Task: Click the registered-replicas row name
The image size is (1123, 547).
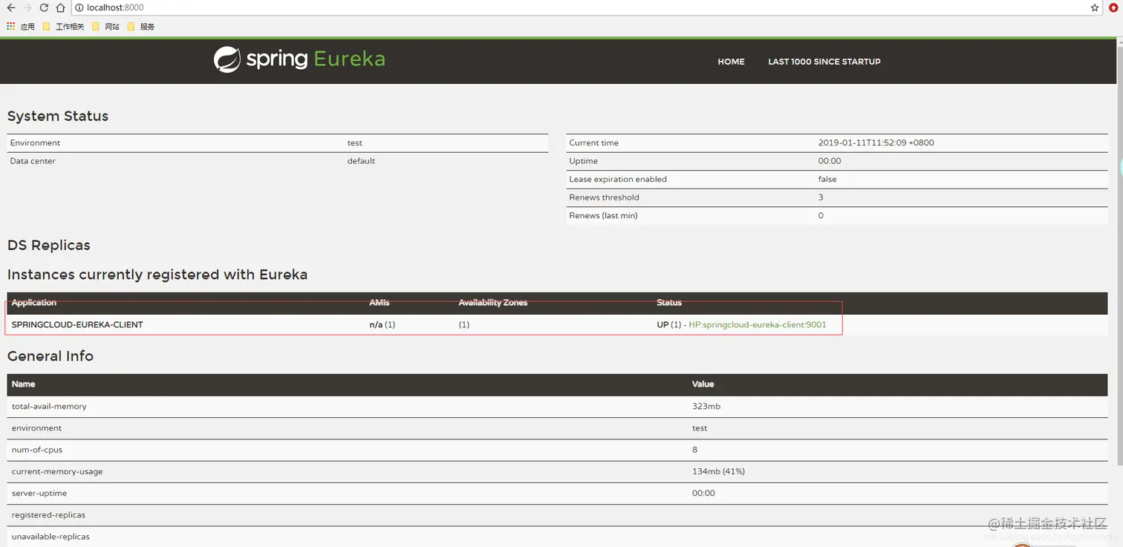Action: click(x=48, y=514)
